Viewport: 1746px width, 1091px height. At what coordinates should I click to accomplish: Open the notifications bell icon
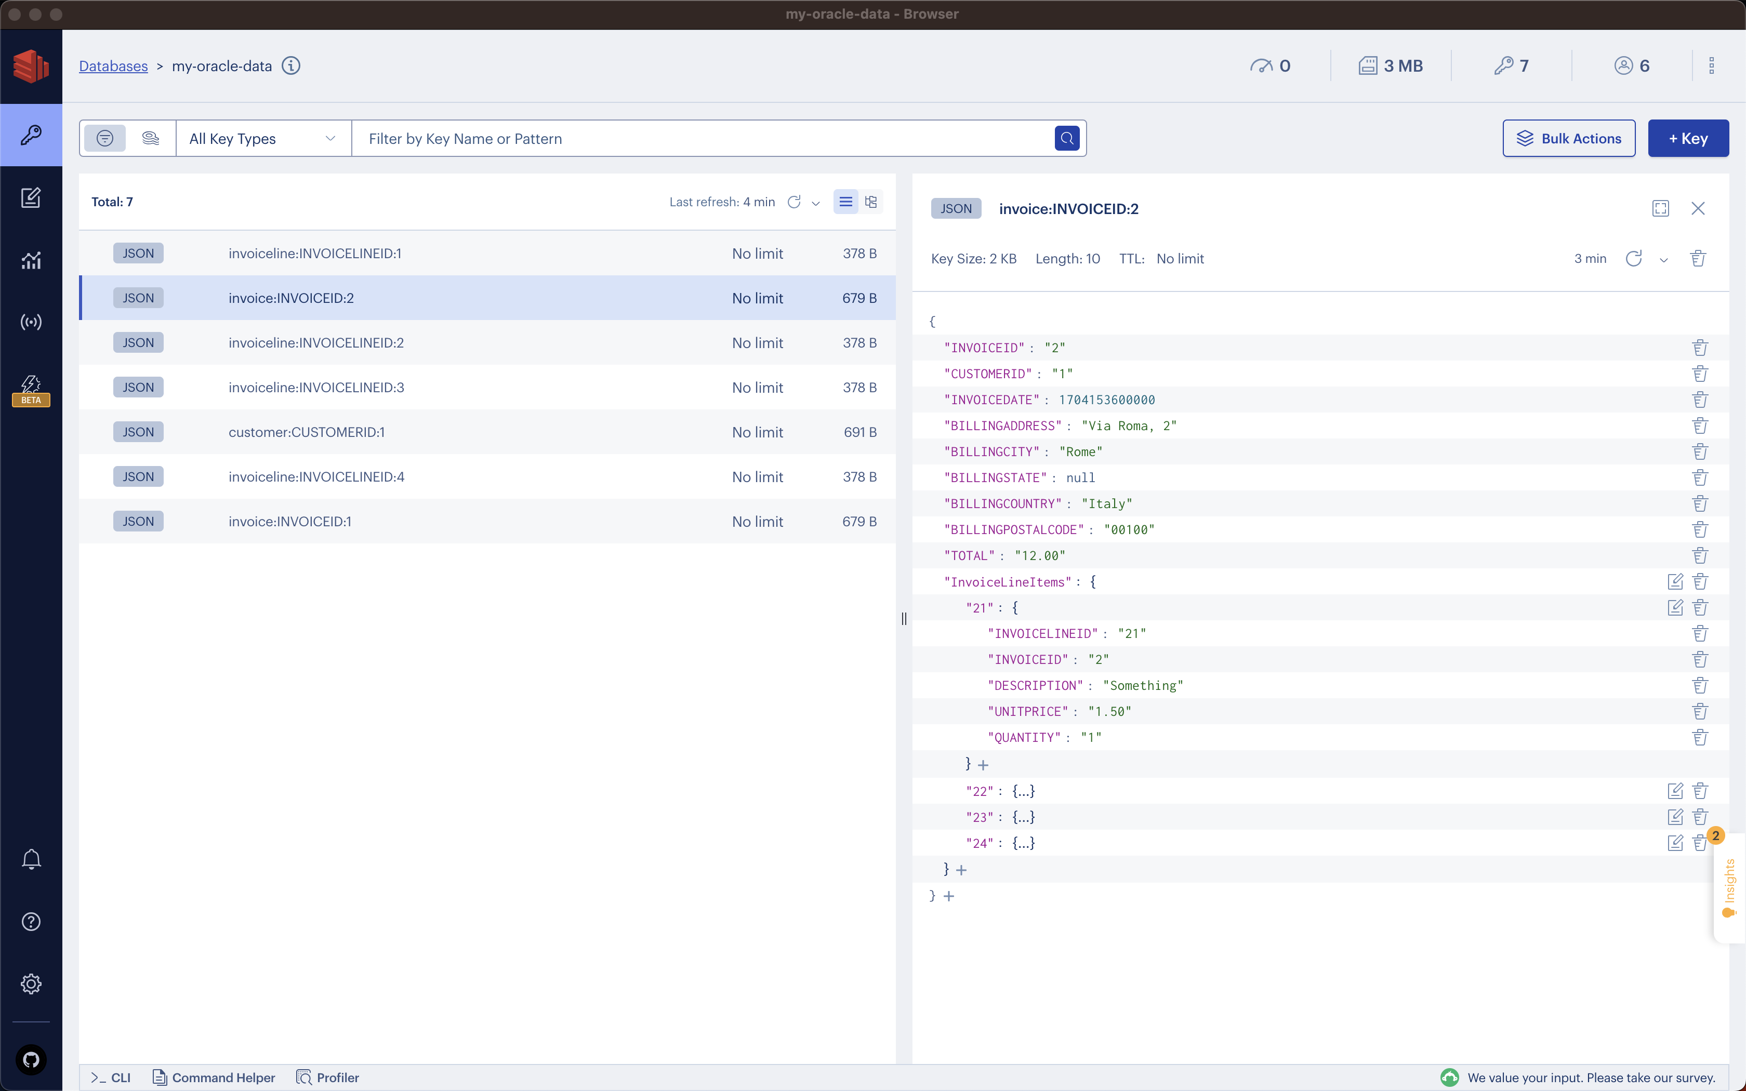[x=31, y=859]
